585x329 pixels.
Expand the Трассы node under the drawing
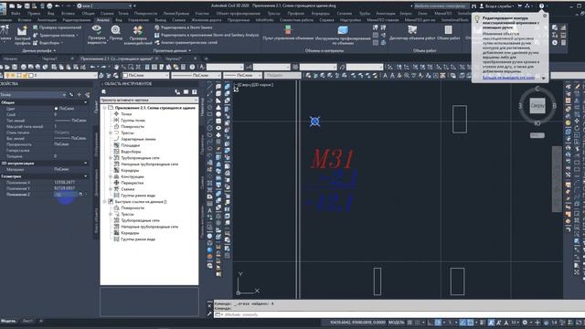point(110,133)
